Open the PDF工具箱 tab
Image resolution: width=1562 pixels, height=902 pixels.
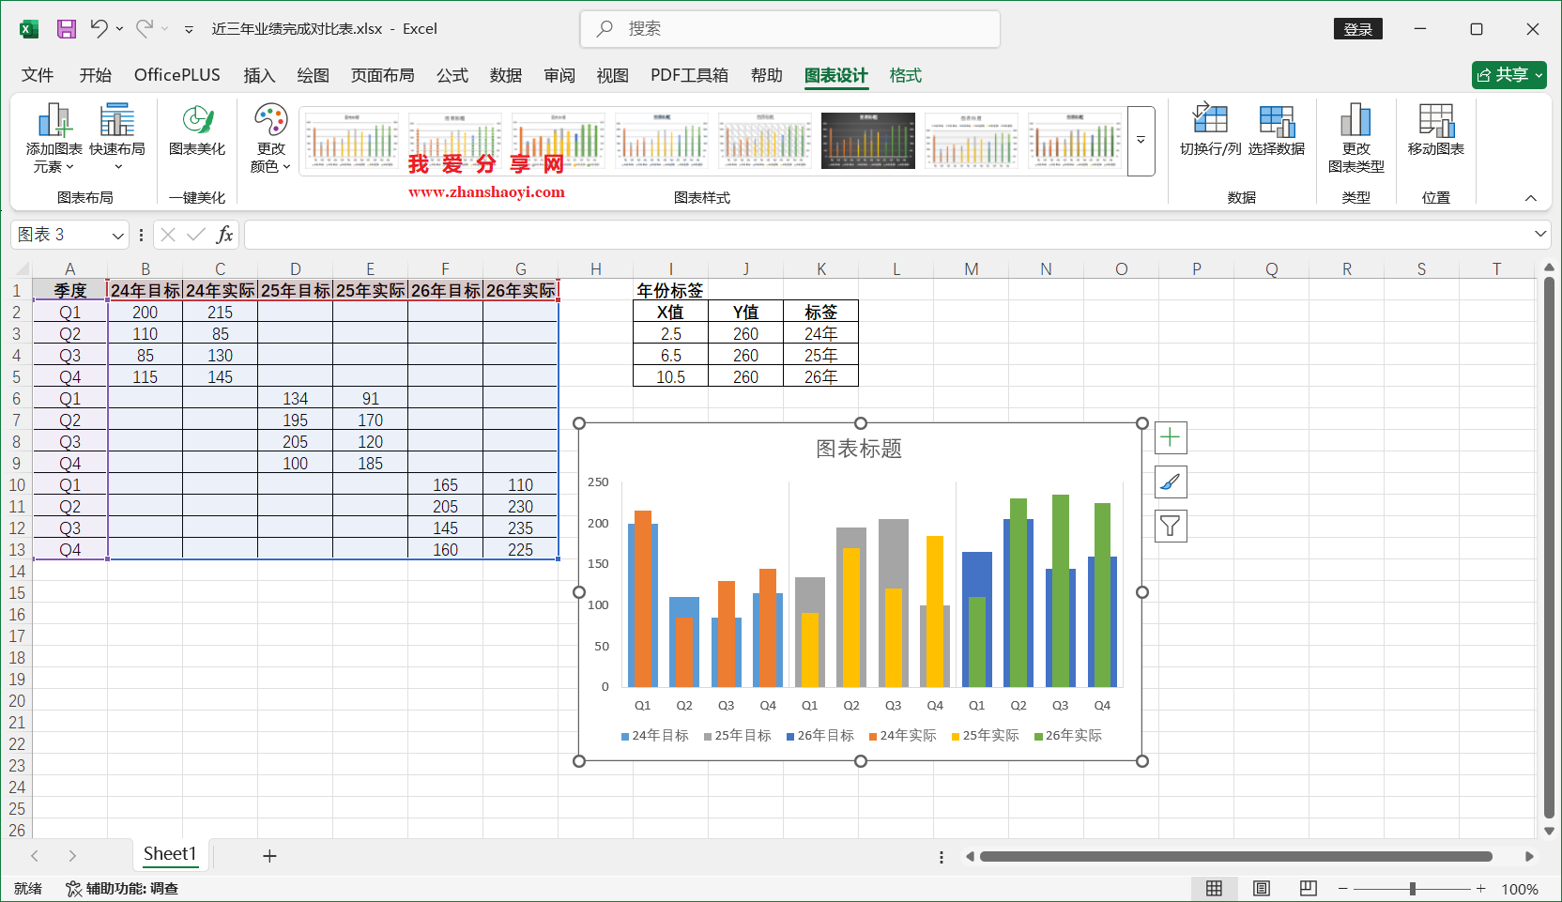pos(689,75)
